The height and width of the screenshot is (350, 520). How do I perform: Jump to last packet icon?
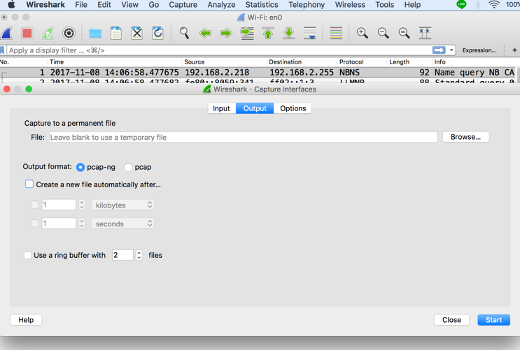coord(289,33)
